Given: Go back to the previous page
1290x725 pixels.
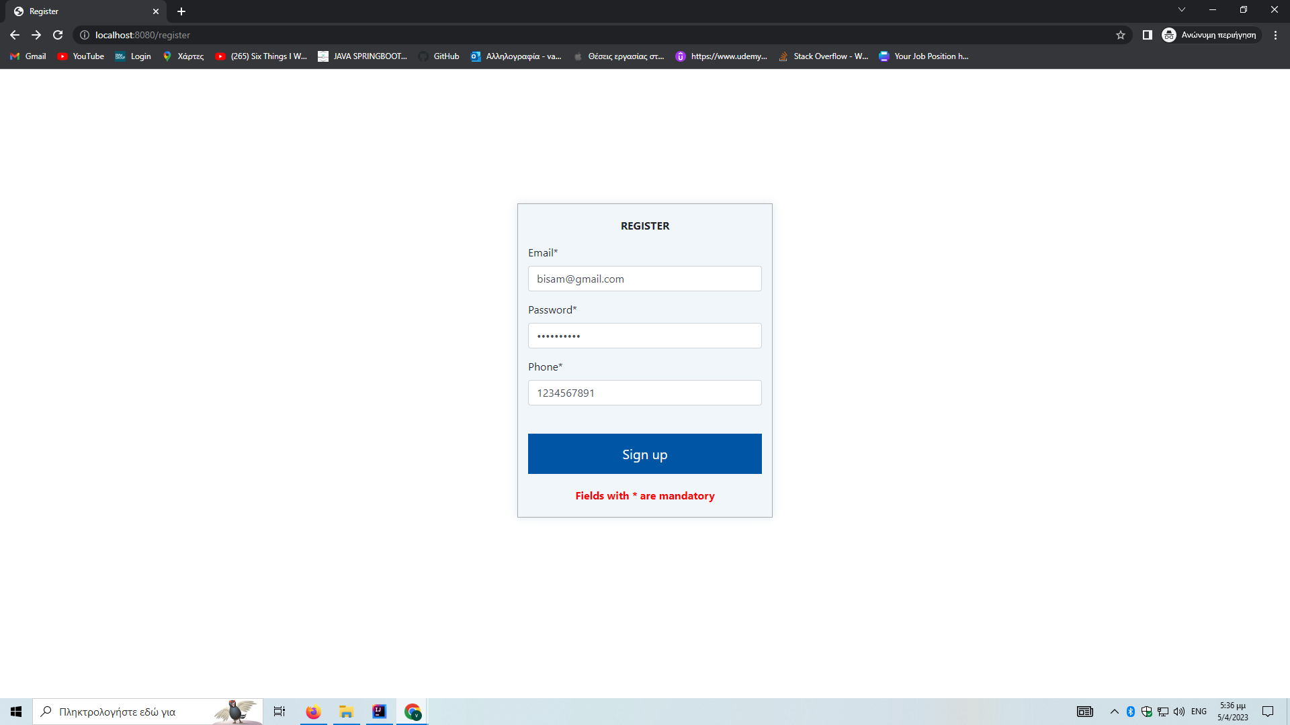Looking at the screenshot, I should pyautogui.click(x=14, y=35).
